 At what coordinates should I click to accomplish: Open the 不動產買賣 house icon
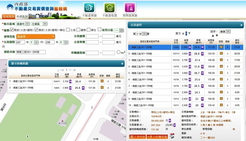(x=89, y=8)
